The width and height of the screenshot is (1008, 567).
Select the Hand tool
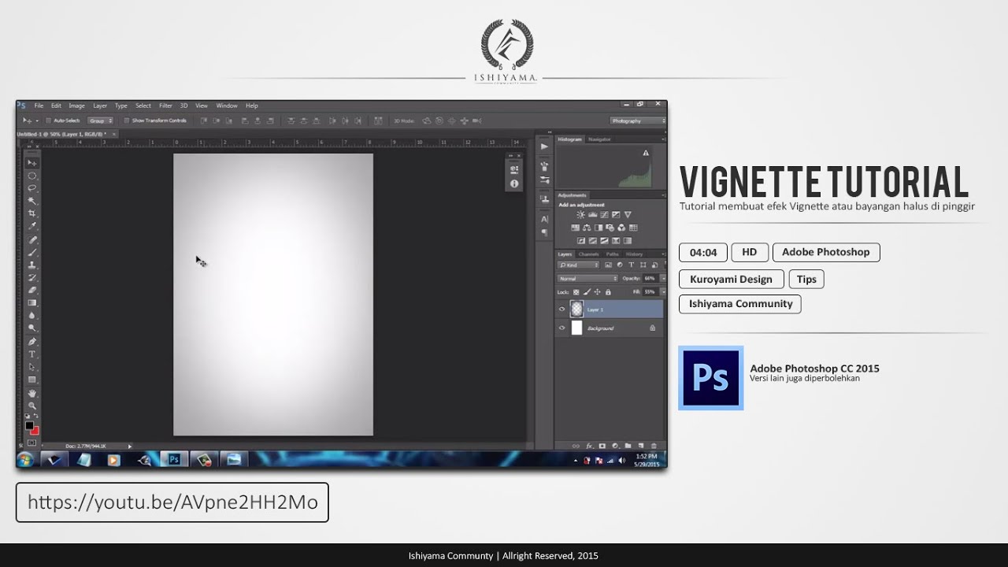31,393
